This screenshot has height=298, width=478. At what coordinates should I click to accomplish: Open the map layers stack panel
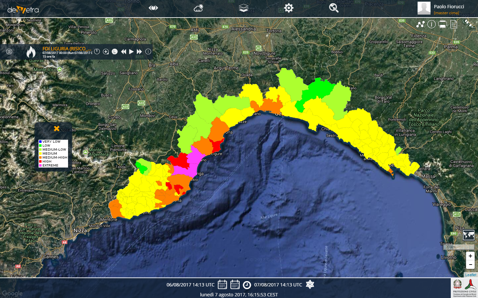point(244,8)
